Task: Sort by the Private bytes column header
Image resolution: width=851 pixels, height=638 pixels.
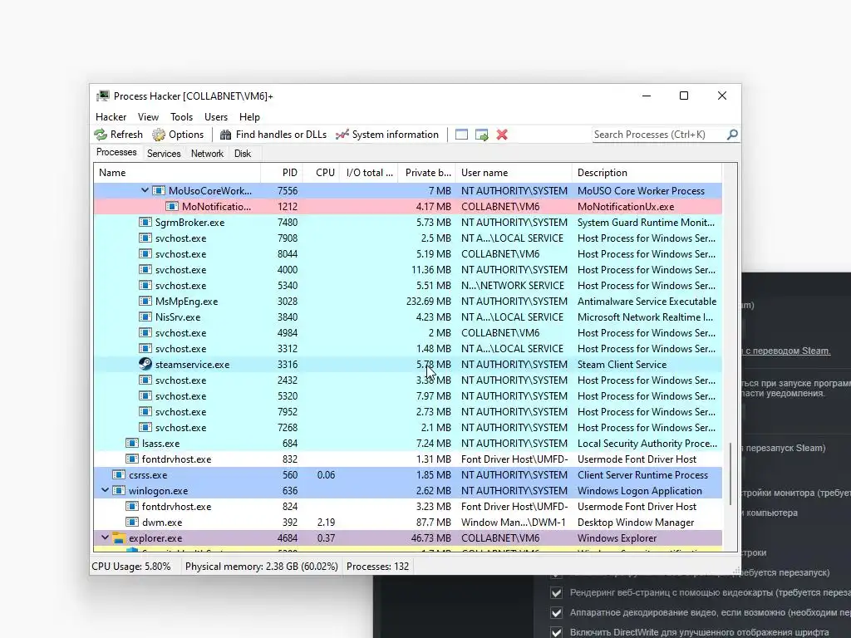Action: point(426,173)
